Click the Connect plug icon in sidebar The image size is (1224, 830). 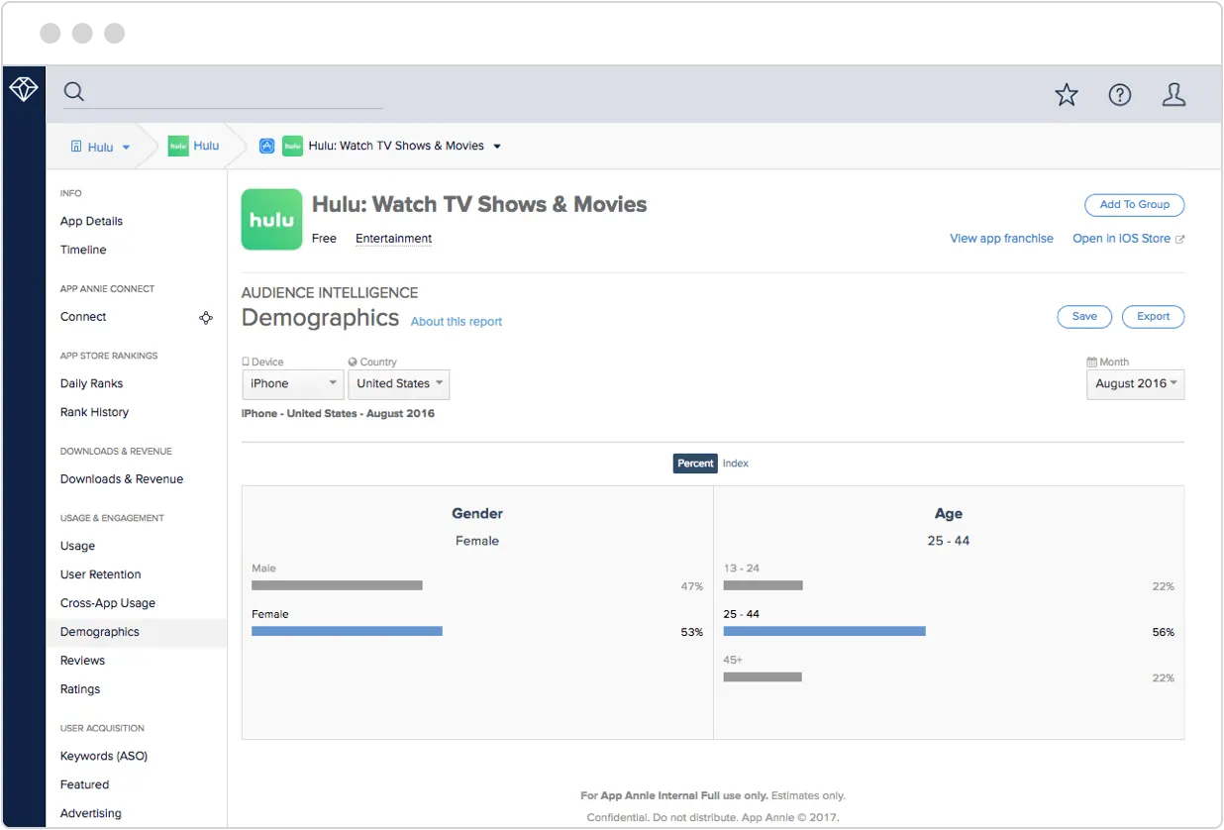(206, 318)
